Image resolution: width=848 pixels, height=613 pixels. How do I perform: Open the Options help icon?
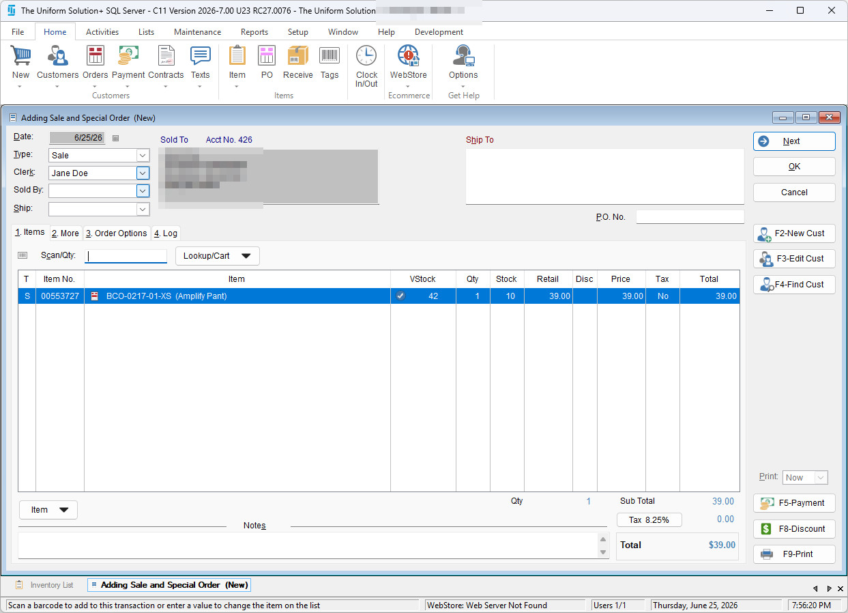(463, 56)
